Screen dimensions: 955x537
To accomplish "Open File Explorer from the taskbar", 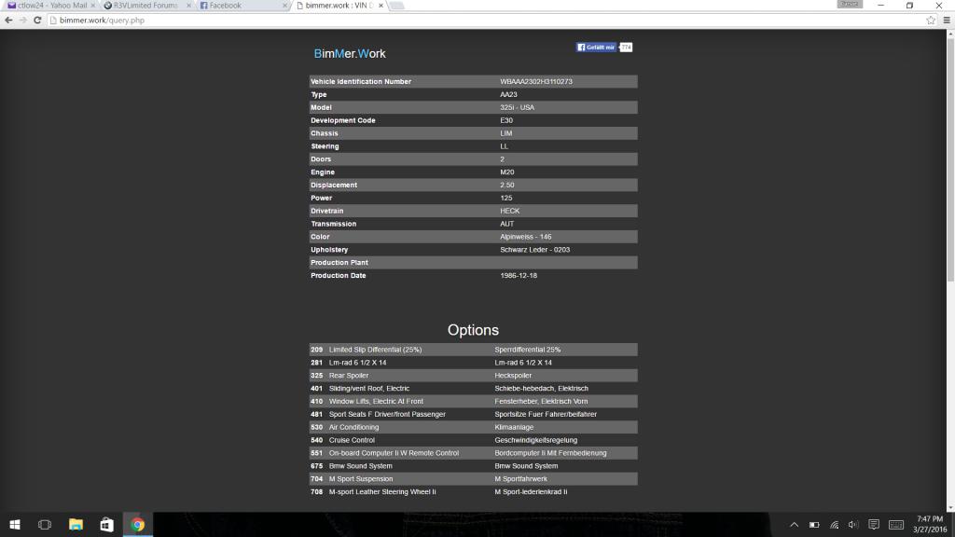I will pyautogui.click(x=76, y=524).
